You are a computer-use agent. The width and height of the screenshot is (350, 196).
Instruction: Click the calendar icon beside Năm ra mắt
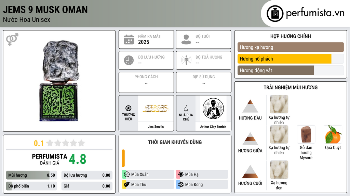129,39
